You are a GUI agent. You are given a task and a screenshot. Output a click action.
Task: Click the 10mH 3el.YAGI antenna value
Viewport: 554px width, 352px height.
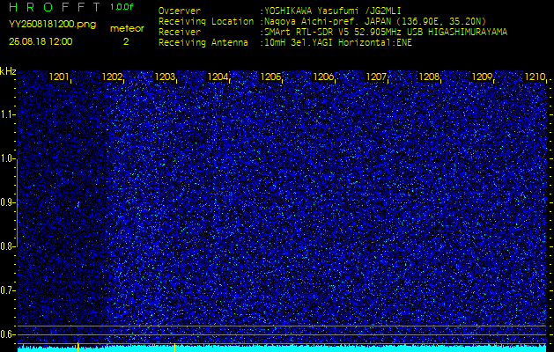tap(338, 43)
